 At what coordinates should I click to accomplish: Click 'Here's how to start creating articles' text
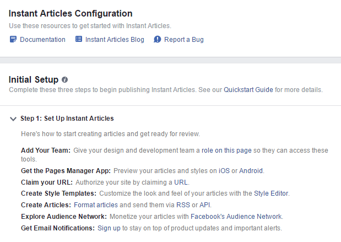(x=110, y=134)
